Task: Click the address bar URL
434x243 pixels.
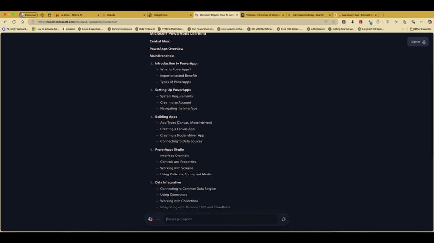Action: (77, 22)
